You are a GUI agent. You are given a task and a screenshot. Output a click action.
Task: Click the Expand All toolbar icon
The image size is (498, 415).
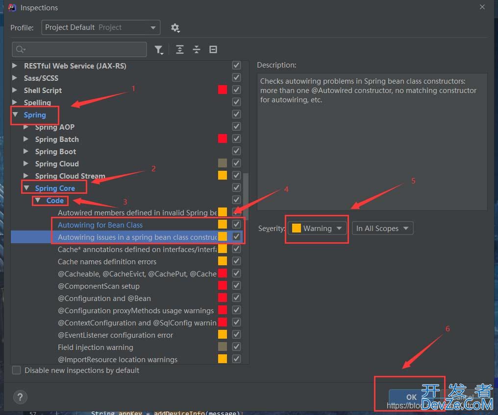pyautogui.click(x=180, y=49)
